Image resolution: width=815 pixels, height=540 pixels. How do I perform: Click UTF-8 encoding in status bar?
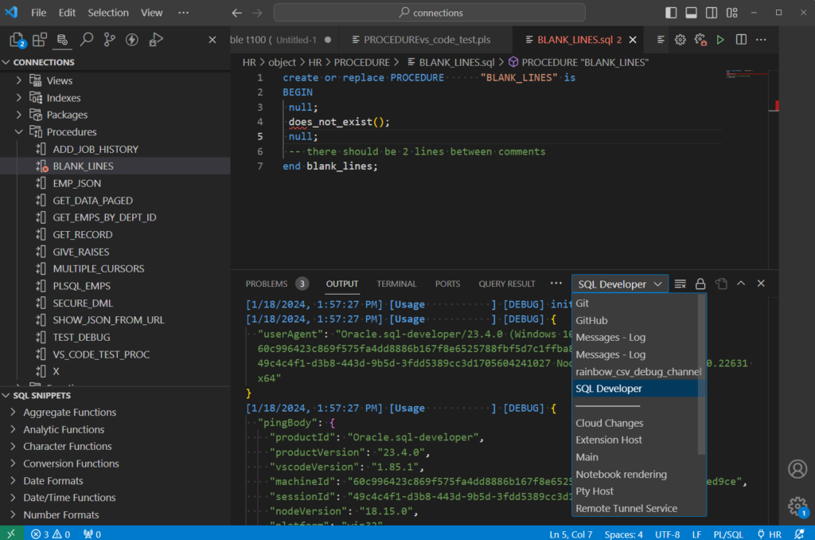(668, 534)
